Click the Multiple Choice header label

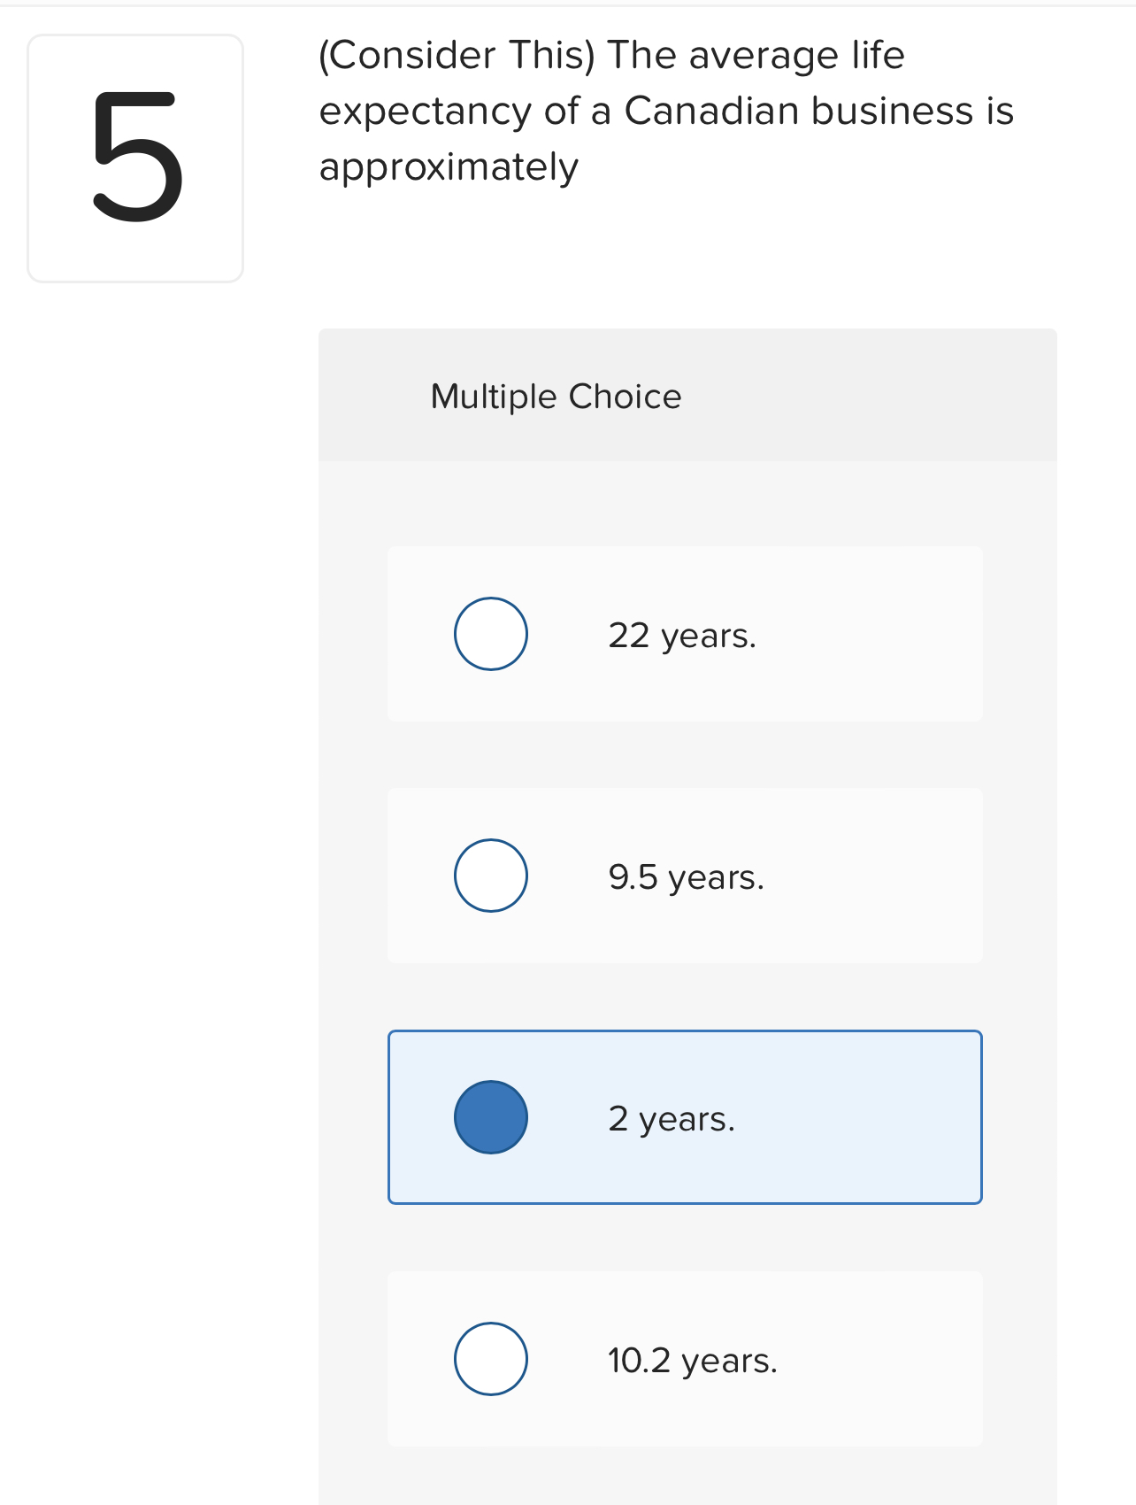[x=555, y=396]
